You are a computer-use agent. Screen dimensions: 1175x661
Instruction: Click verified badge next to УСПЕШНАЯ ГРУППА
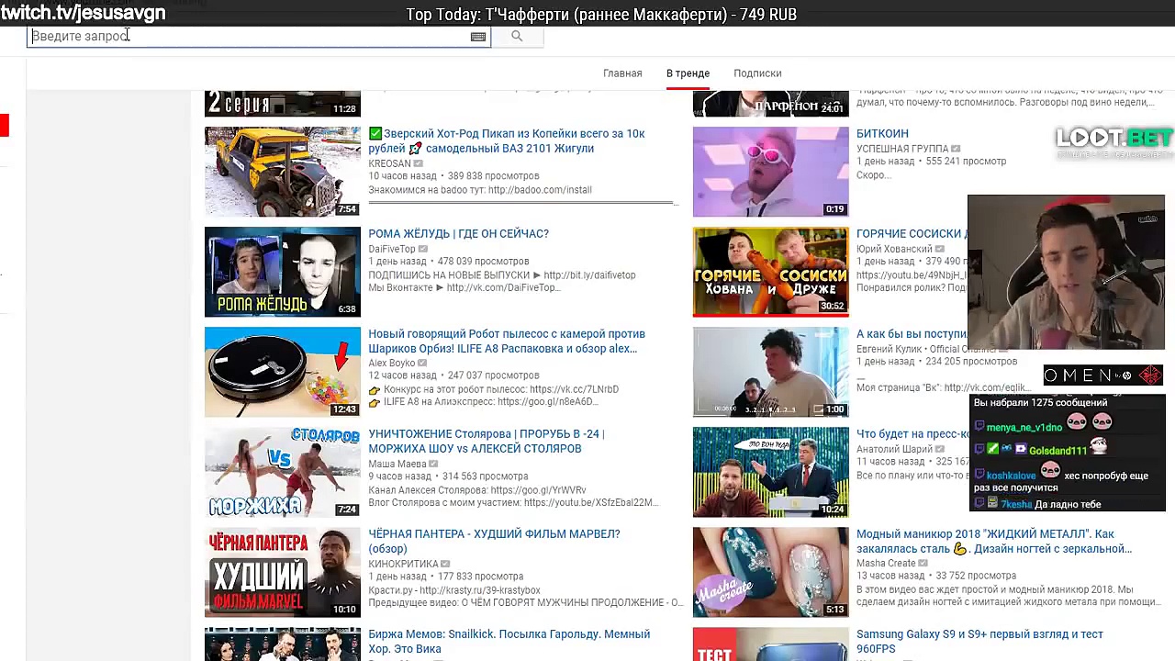[956, 149]
